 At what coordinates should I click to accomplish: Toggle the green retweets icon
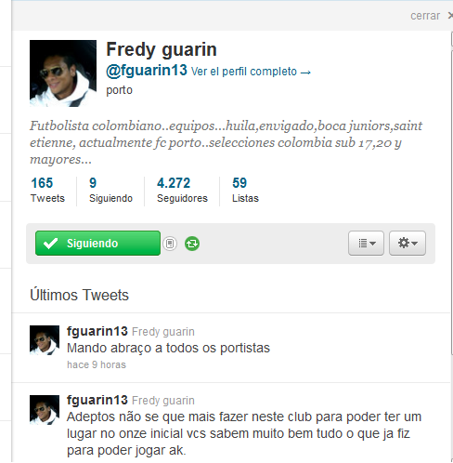tap(192, 244)
